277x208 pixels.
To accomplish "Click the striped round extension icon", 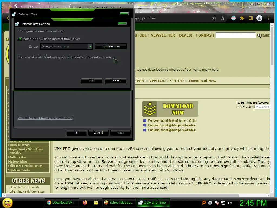I will coord(233,18).
